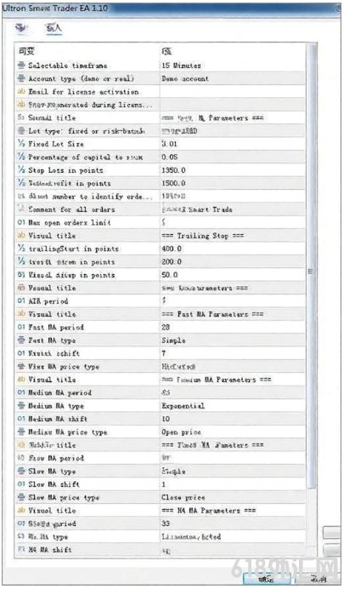Image resolution: width=344 pixels, height=589 pixels.
Task: Select the Selectable timeframe variable name
Action: [68, 66]
